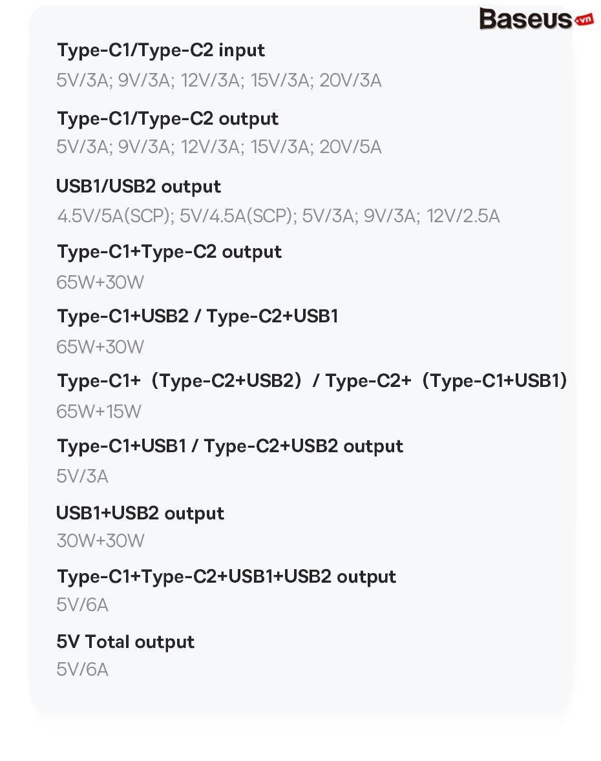Click the Type-C1+ (Type-C2+USB2) heading

click(x=180, y=380)
